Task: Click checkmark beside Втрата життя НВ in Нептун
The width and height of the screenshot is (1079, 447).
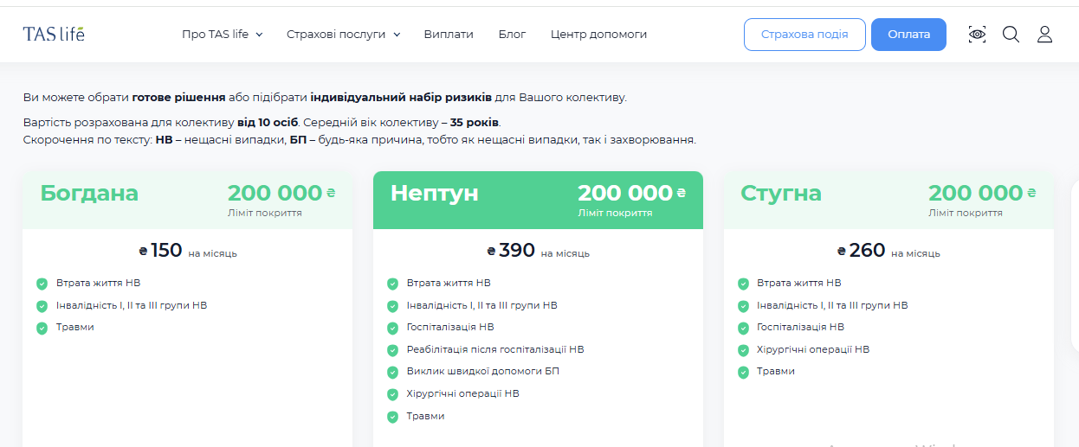Action: pyautogui.click(x=392, y=284)
